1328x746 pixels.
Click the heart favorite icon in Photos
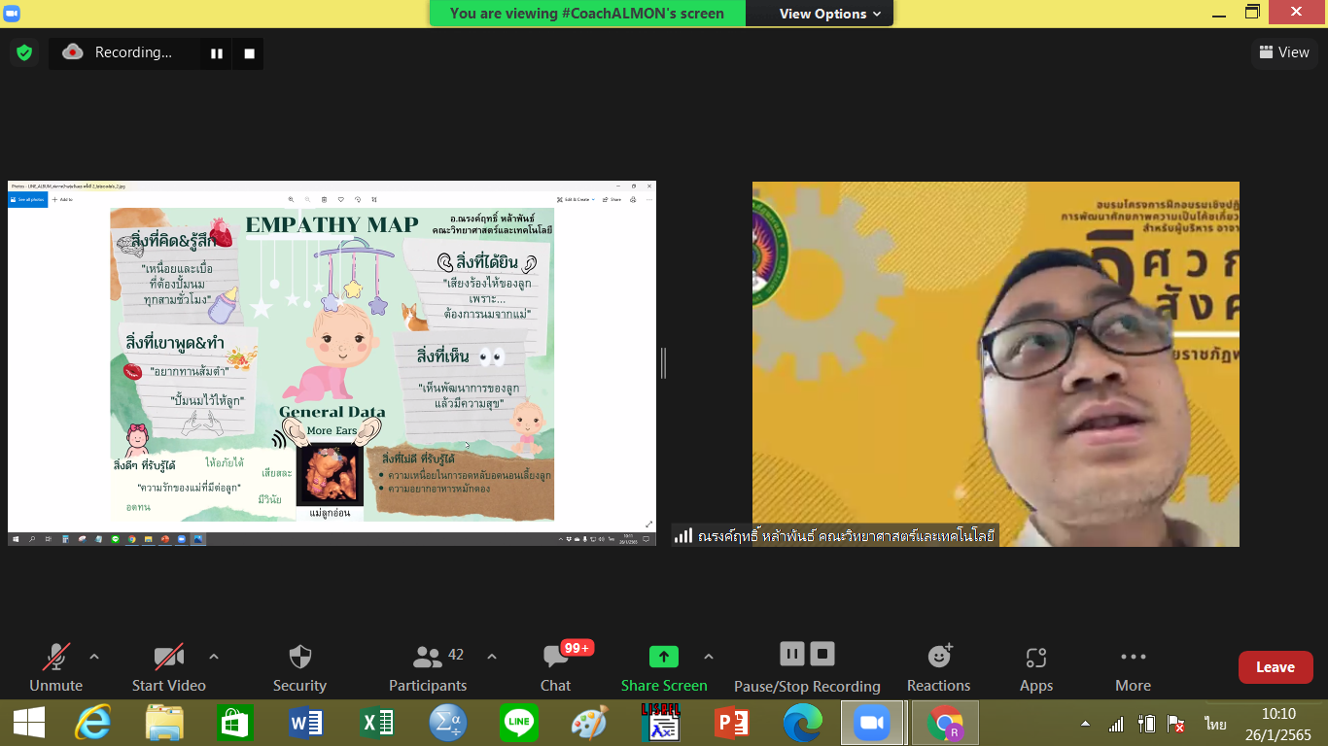coord(341,199)
